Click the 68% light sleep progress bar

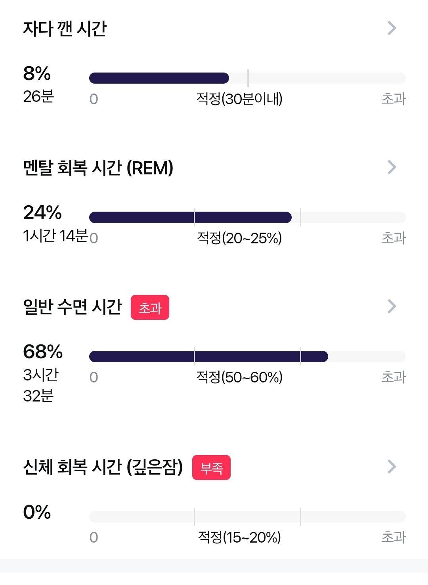point(247,356)
